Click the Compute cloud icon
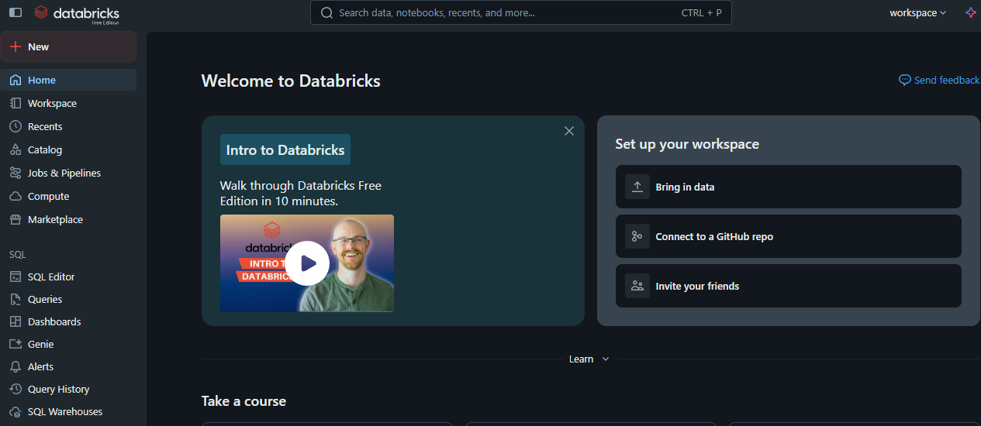The image size is (981, 426). 16,196
